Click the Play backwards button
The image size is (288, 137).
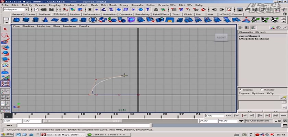click(252, 115)
